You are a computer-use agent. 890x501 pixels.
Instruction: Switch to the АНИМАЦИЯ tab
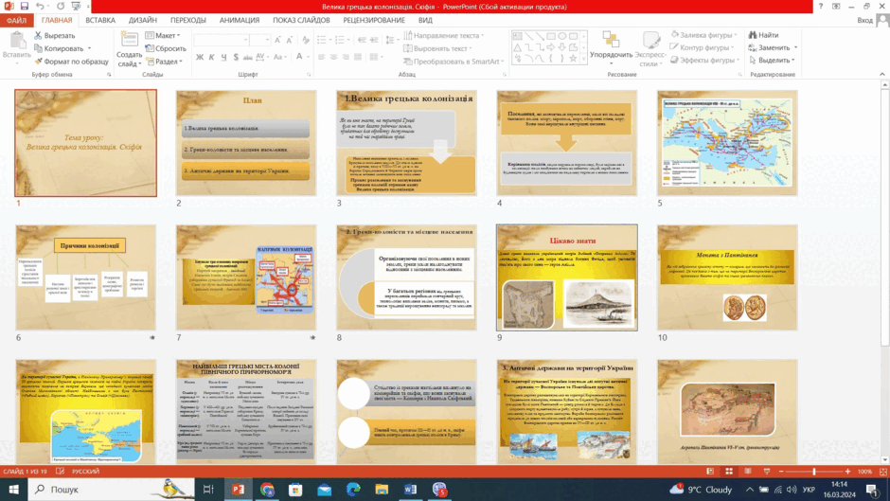240,20
